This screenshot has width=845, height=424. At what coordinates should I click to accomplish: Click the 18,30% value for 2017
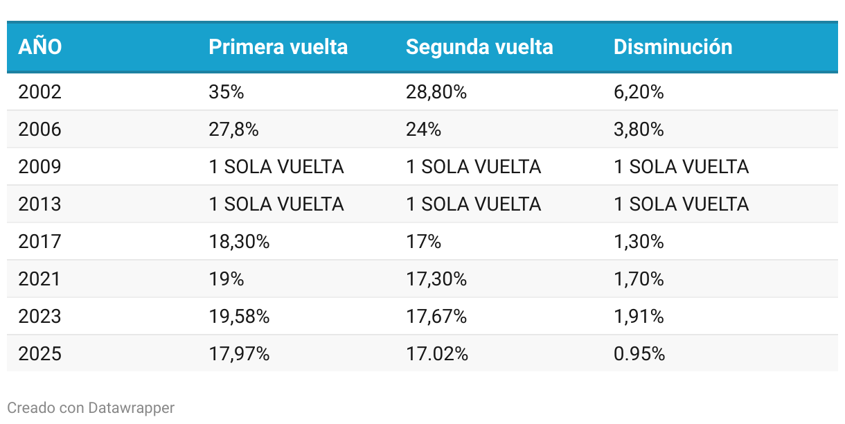pyautogui.click(x=239, y=242)
